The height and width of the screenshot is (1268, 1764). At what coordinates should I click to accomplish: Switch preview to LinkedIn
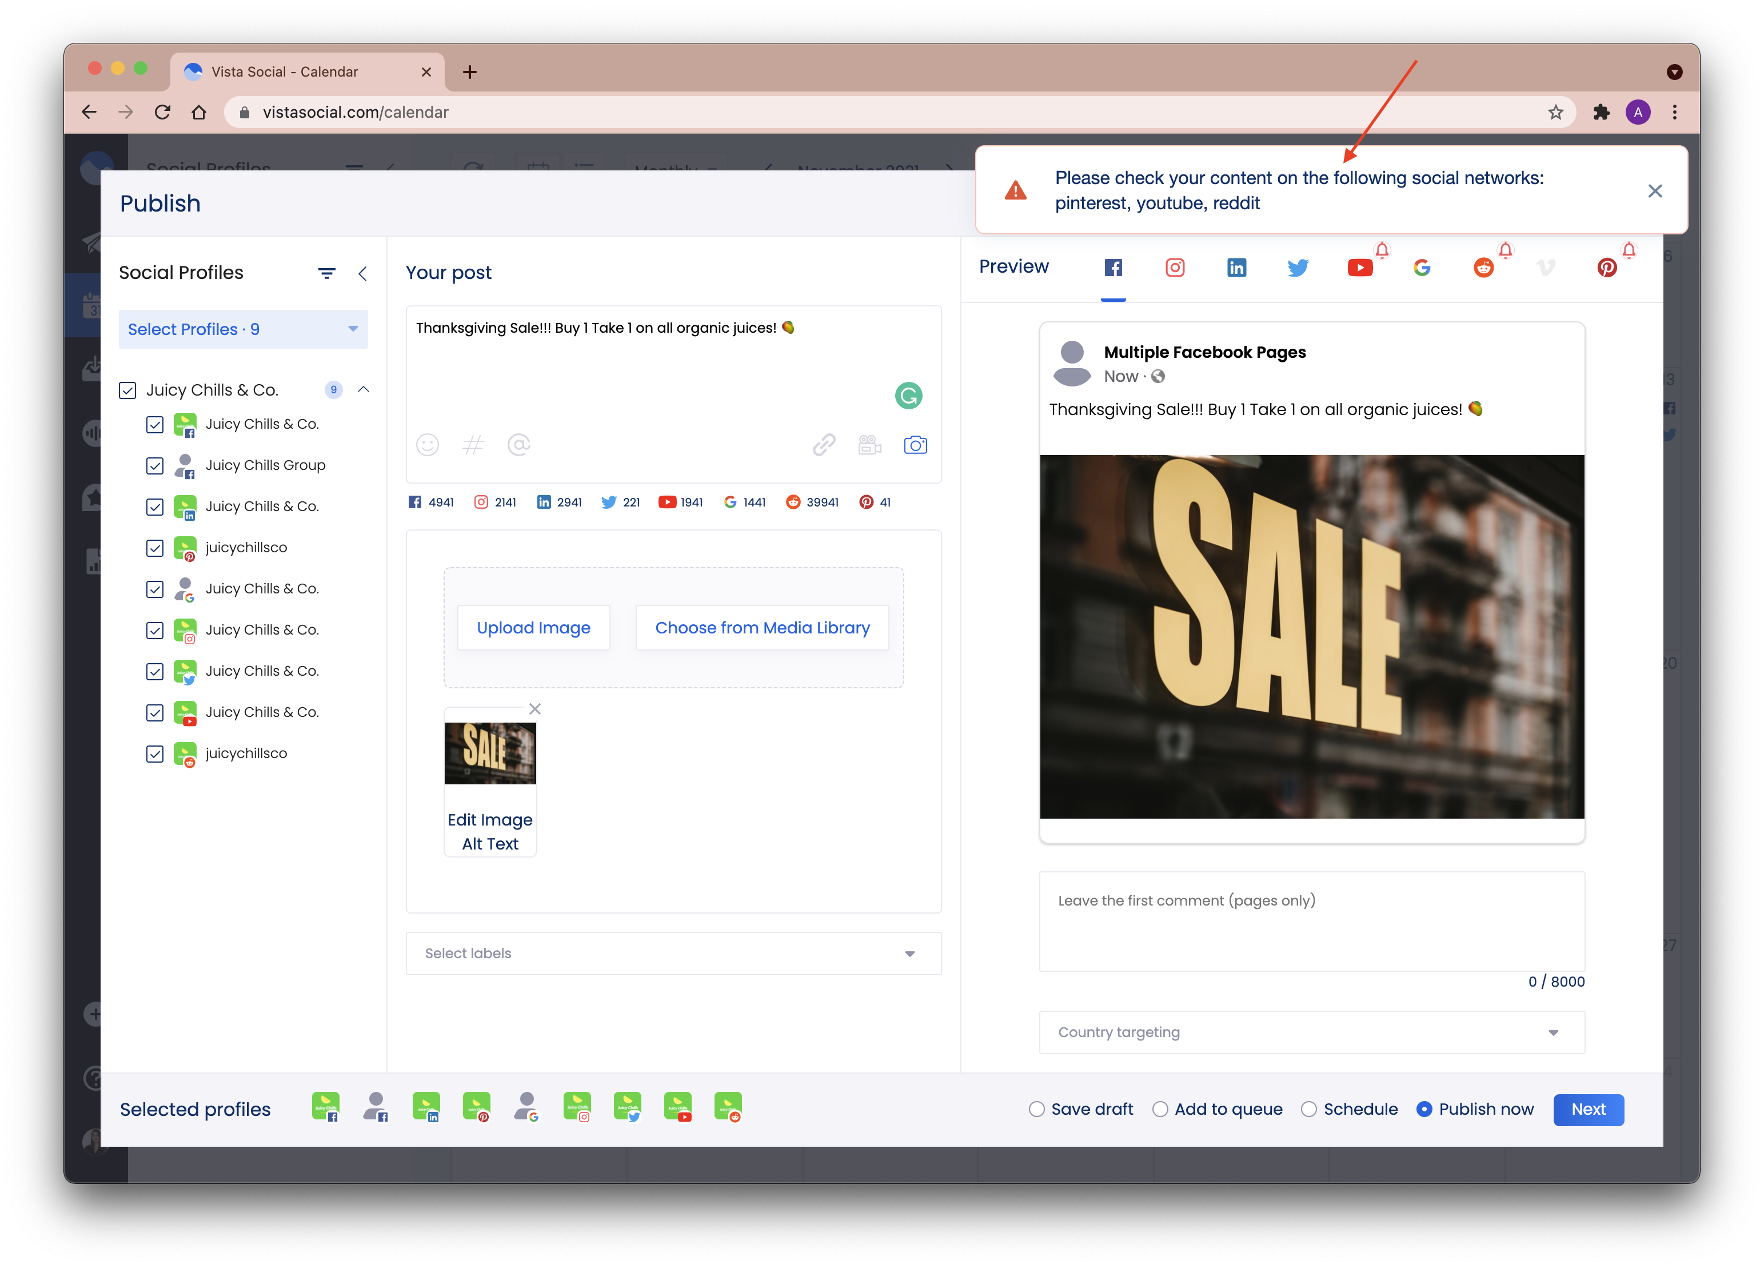(1236, 268)
